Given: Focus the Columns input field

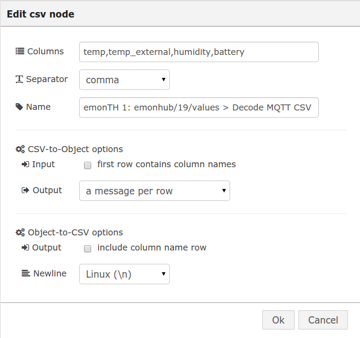Looking at the screenshot, I should tap(199, 52).
